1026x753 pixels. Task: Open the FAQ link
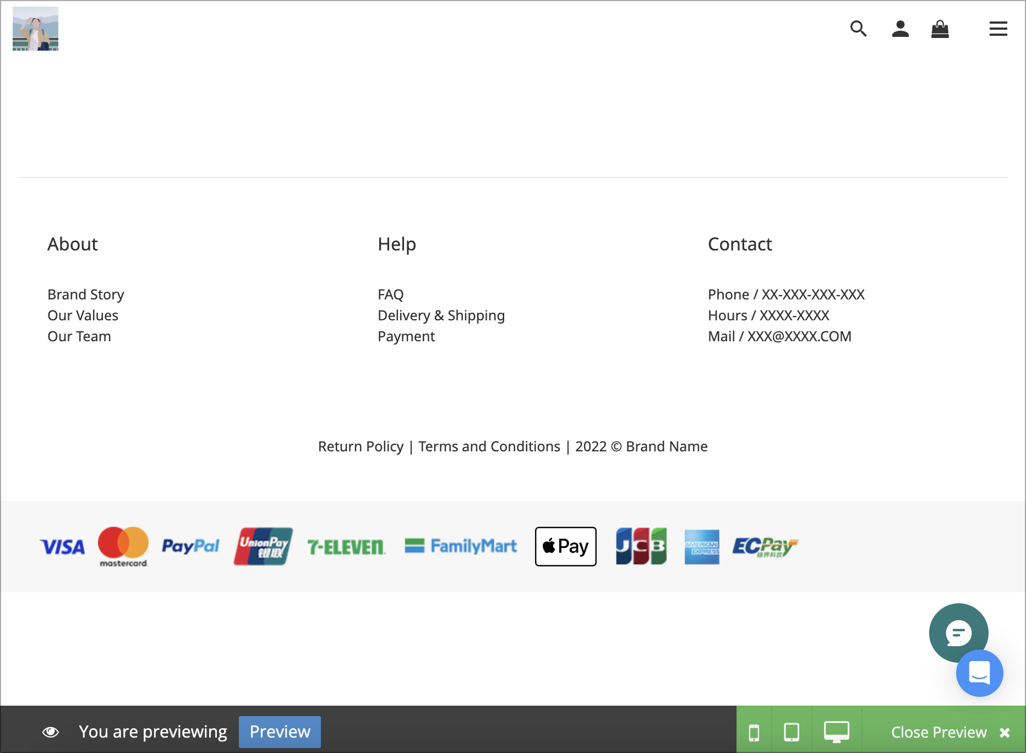[x=391, y=294]
